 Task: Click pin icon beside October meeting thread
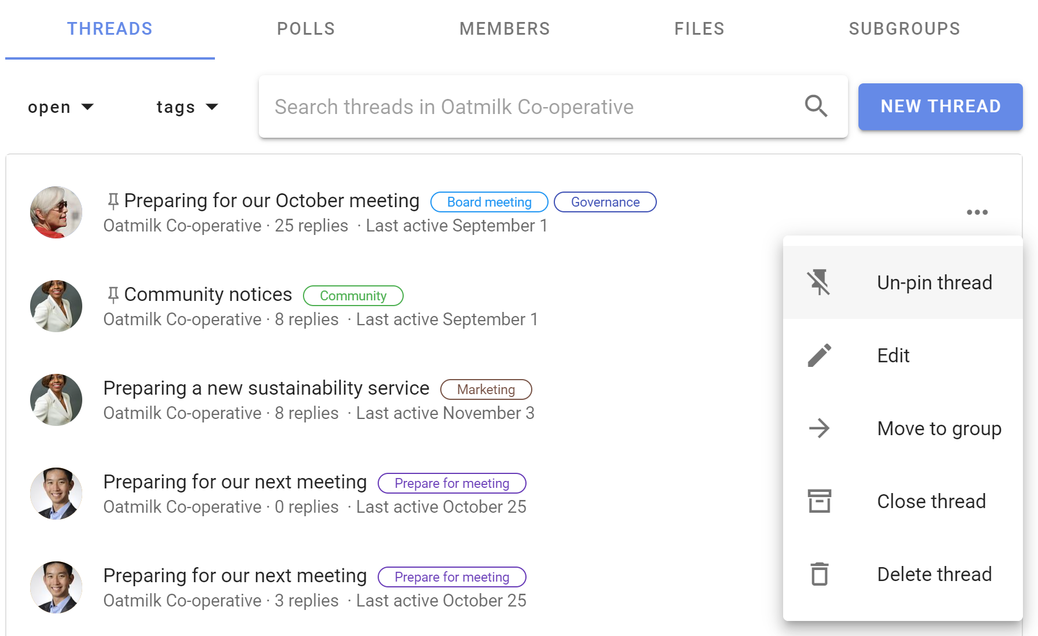(x=113, y=201)
